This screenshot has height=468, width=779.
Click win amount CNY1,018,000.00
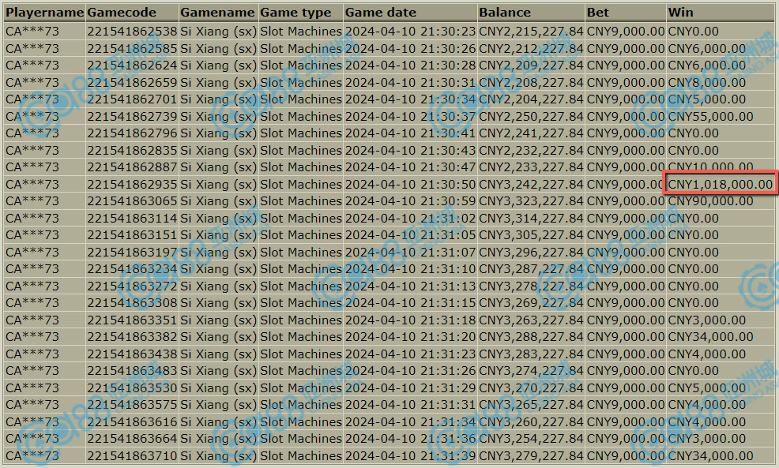pos(721,184)
